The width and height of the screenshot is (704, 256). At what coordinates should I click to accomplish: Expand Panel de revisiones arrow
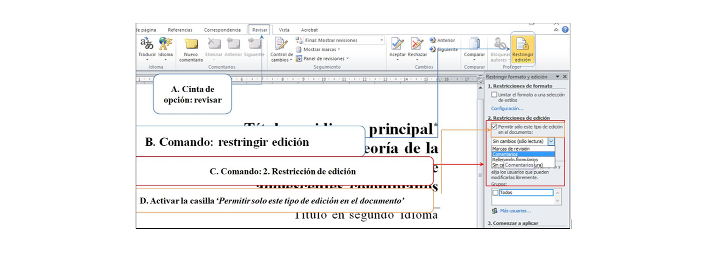tap(347, 59)
